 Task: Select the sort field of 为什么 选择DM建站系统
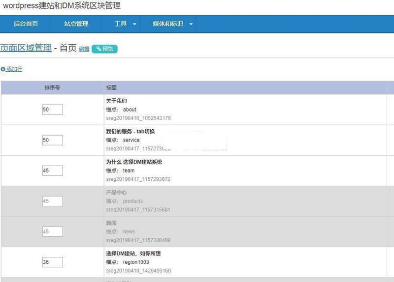click(52, 170)
